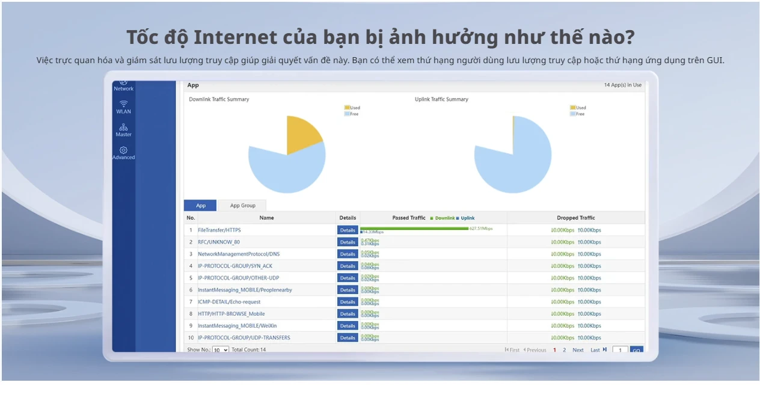This screenshot has height=403, width=760.
Task: Select the InstantMessaging_MOBILE/WeiXin app name
Action: click(x=237, y=326)
